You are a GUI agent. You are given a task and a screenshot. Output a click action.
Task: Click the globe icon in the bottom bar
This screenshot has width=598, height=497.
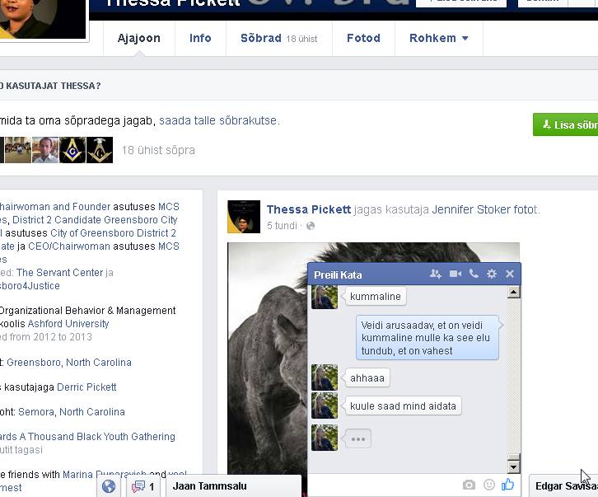(x=109, y=486)
